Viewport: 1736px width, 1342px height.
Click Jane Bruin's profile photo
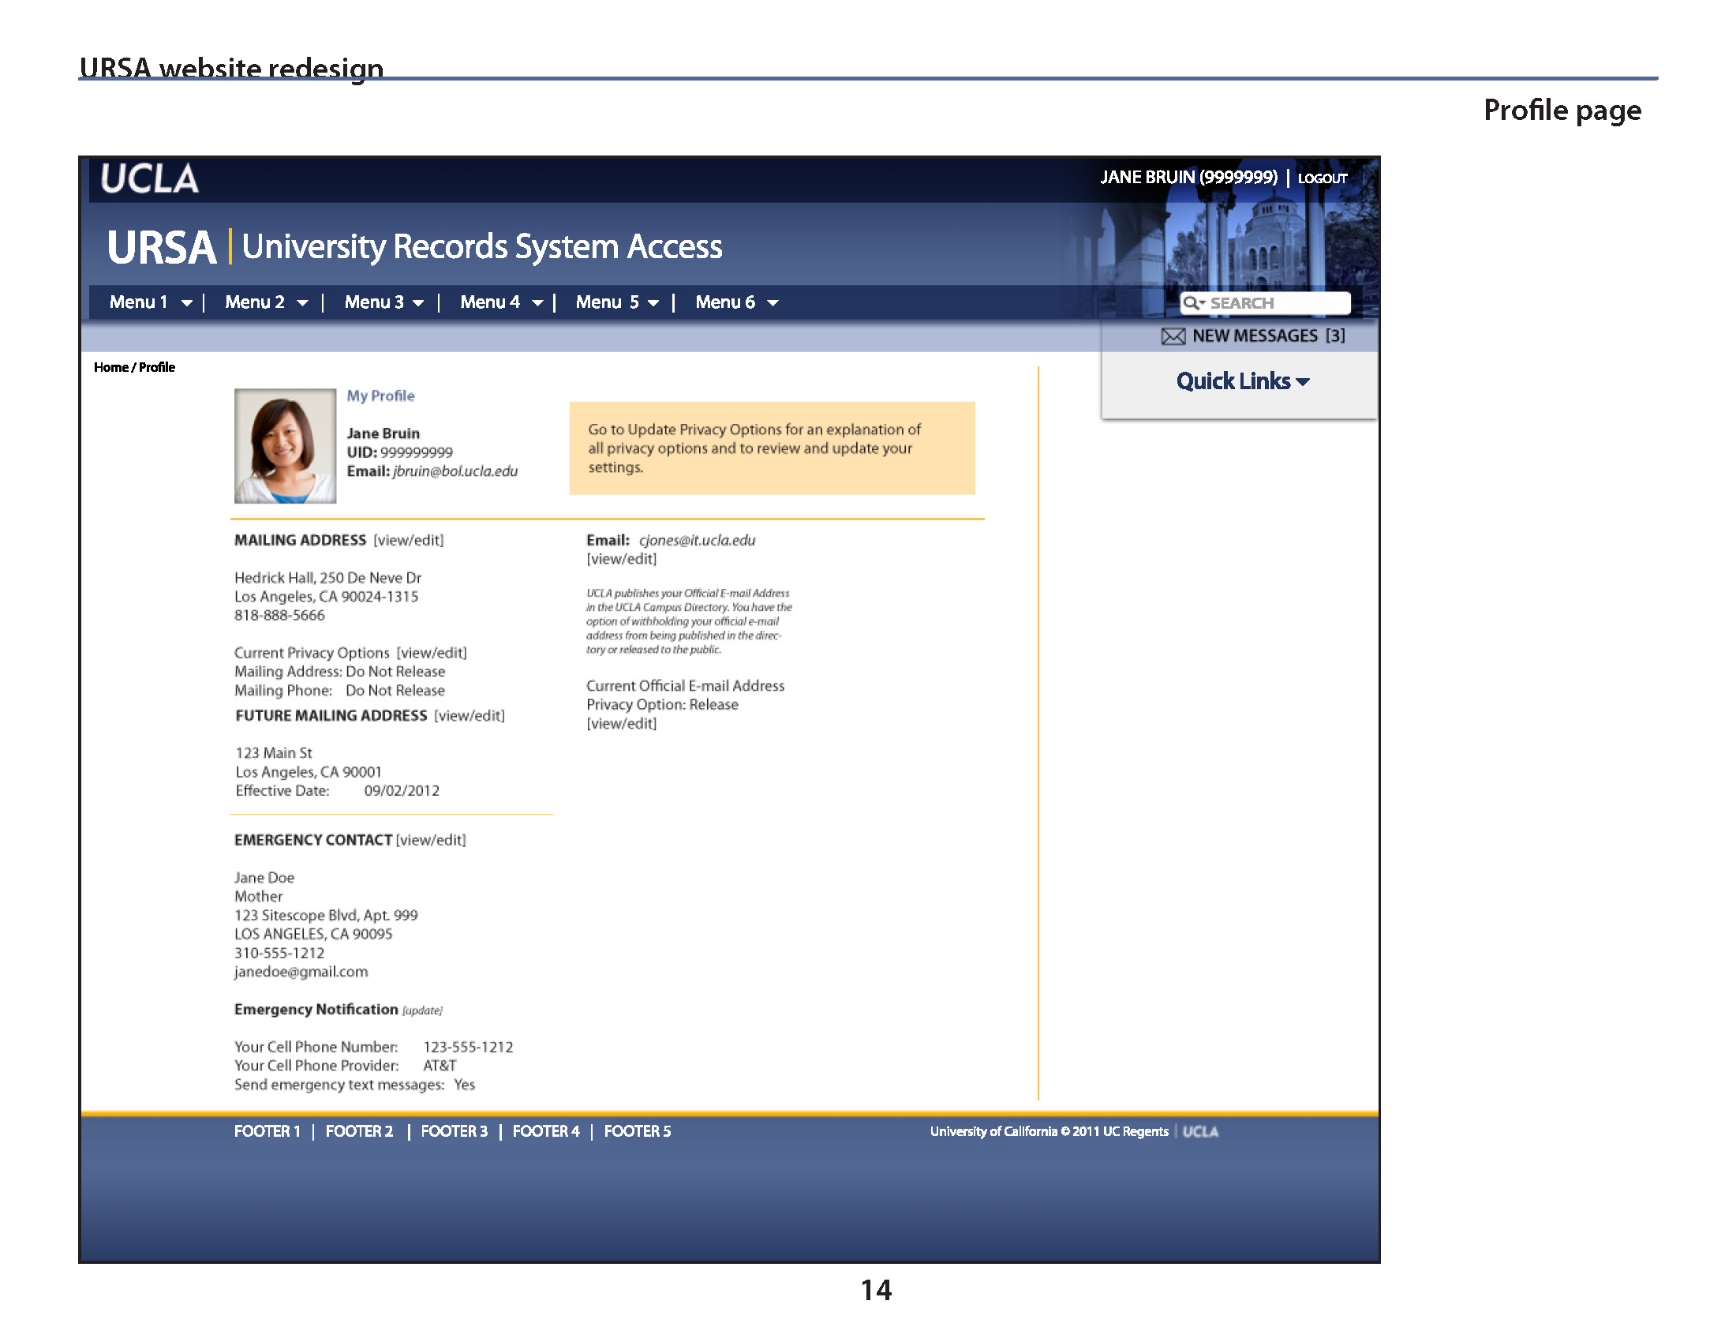286,446
